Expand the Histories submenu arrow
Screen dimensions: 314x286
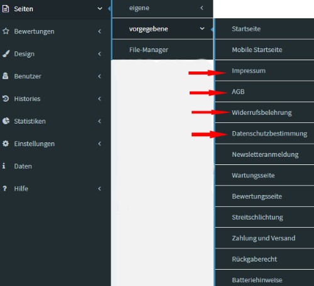[100, 98]
